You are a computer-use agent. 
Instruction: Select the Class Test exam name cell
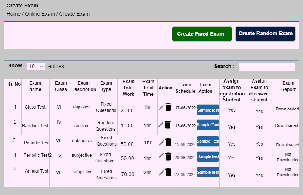tap(35, 107)
